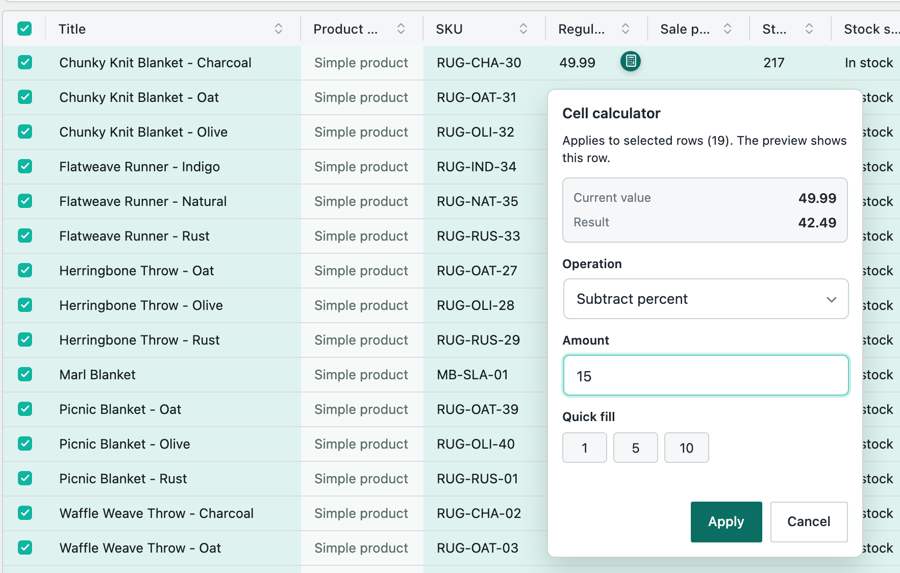Viewport: 900px width, 573px height.
Task: Sort by the SKU column arrows
Action: (x=523, y=29)
